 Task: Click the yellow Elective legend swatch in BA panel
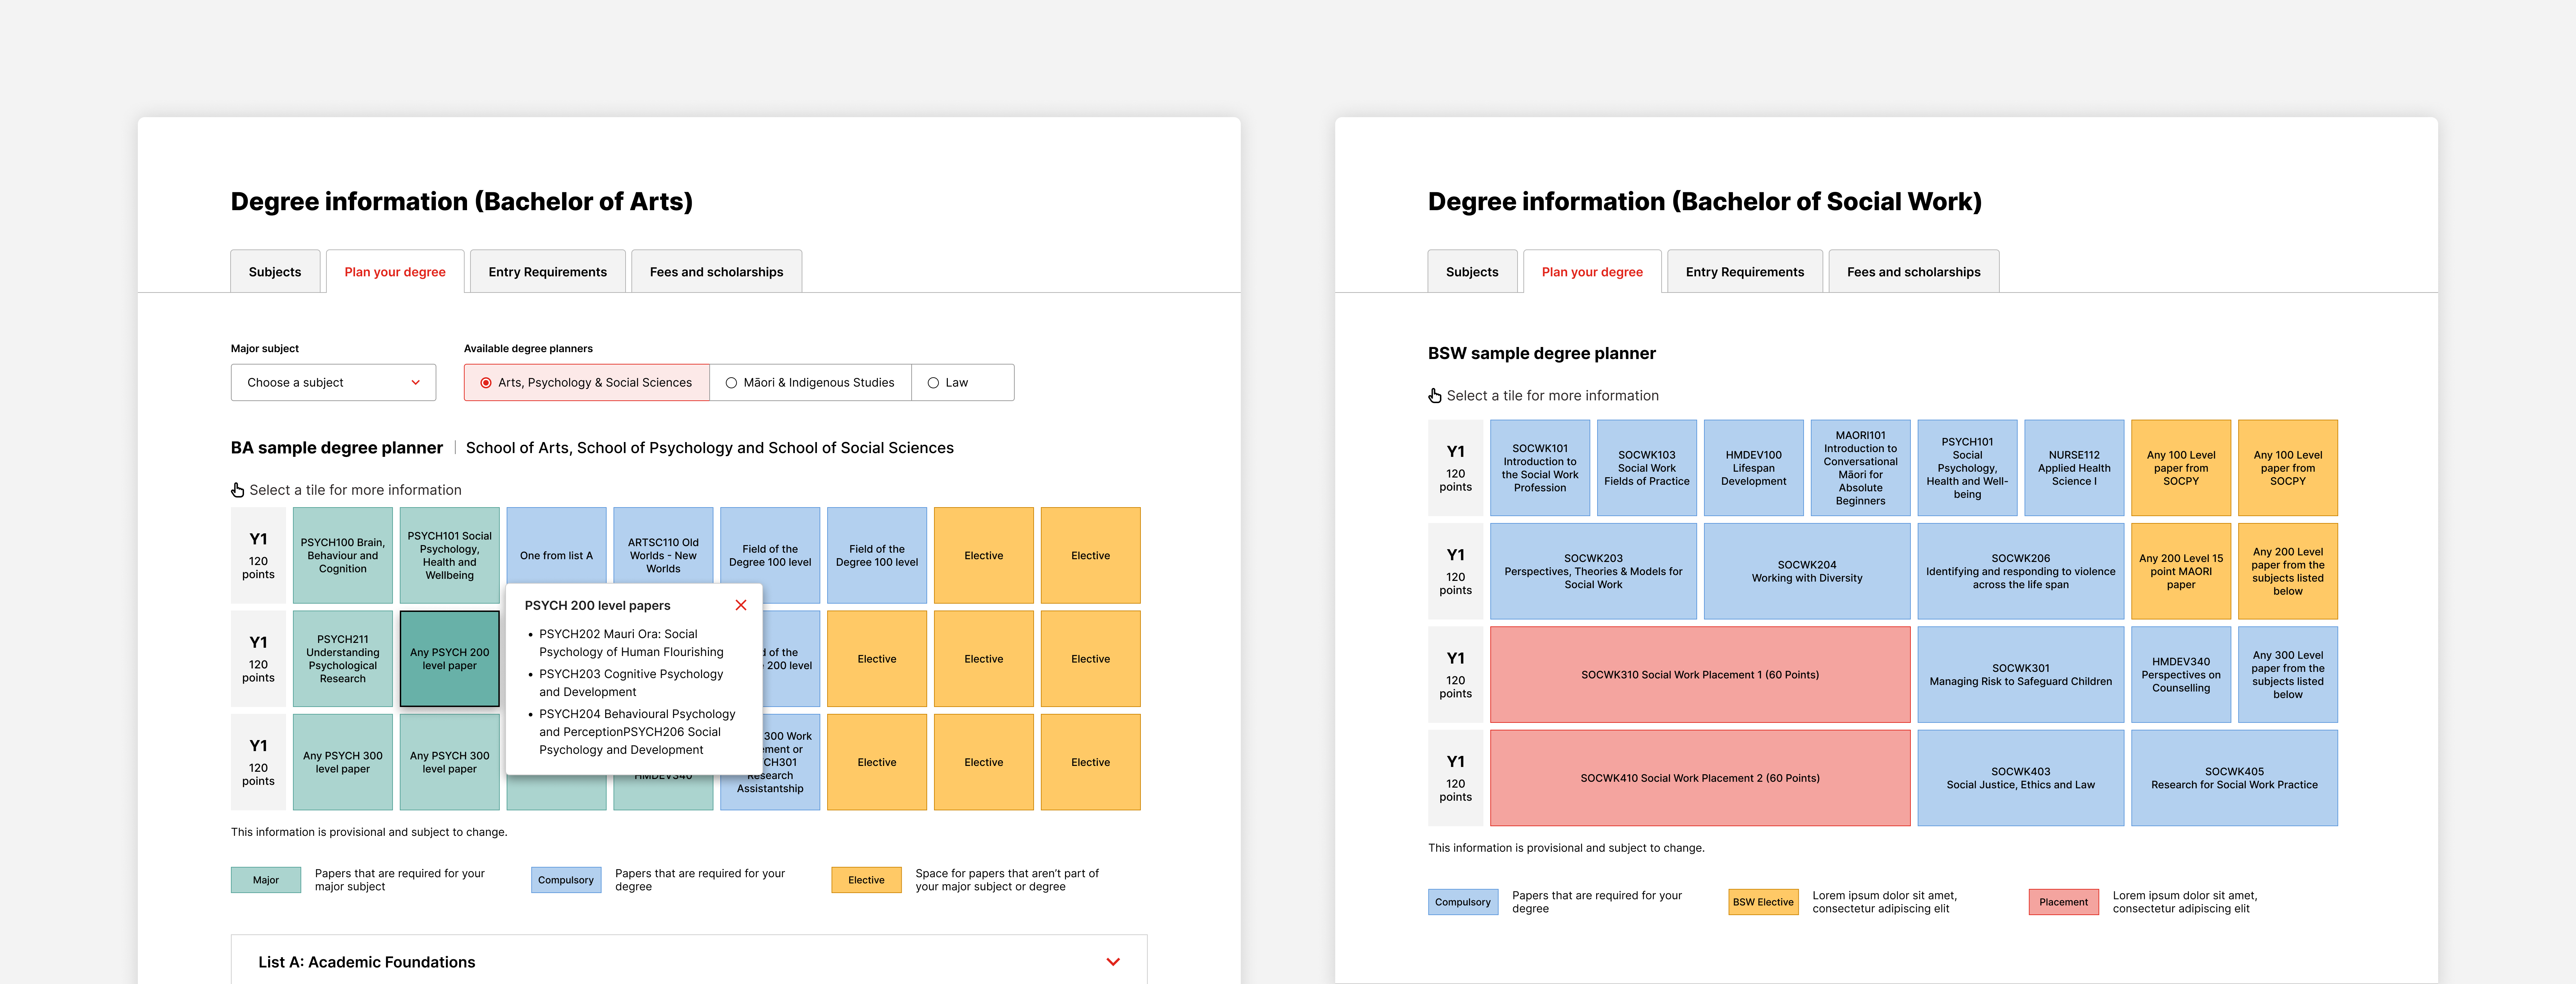coord(866,880)
